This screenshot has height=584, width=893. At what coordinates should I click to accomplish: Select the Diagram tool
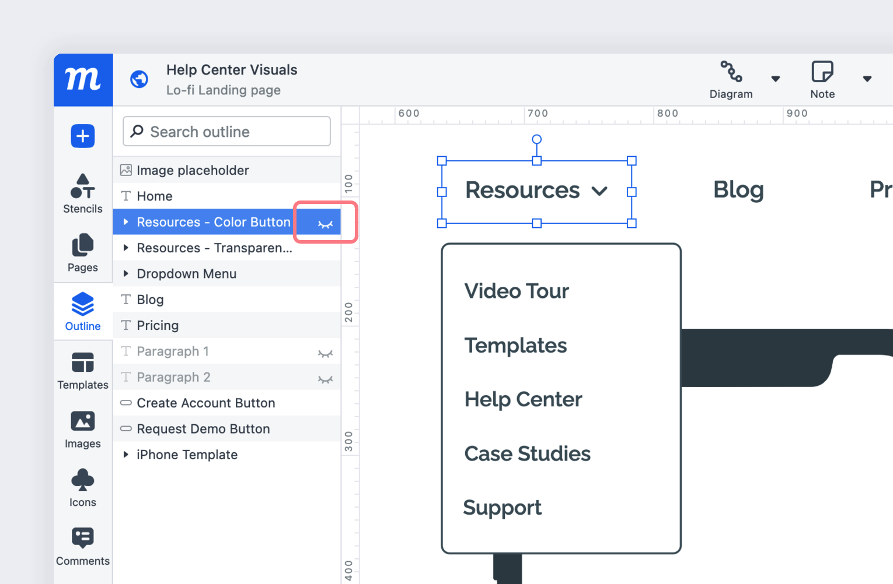pos(731,80)
